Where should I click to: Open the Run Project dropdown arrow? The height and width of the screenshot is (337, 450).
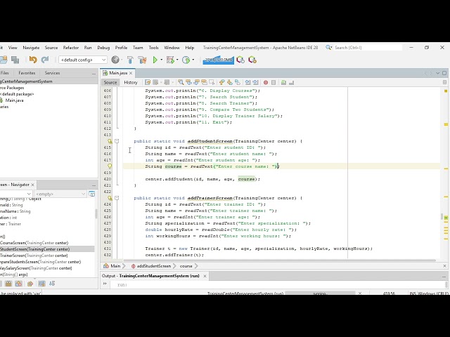pos(161,60)
